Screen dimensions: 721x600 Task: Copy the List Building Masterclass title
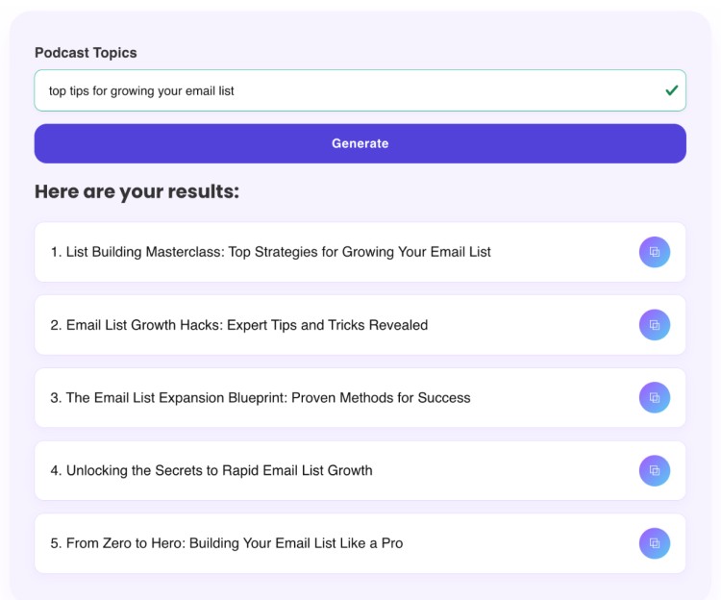coord(655,252)
